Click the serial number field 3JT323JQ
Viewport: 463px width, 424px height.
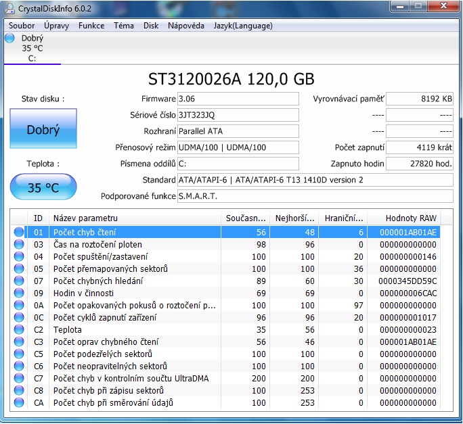click(238, 115)
